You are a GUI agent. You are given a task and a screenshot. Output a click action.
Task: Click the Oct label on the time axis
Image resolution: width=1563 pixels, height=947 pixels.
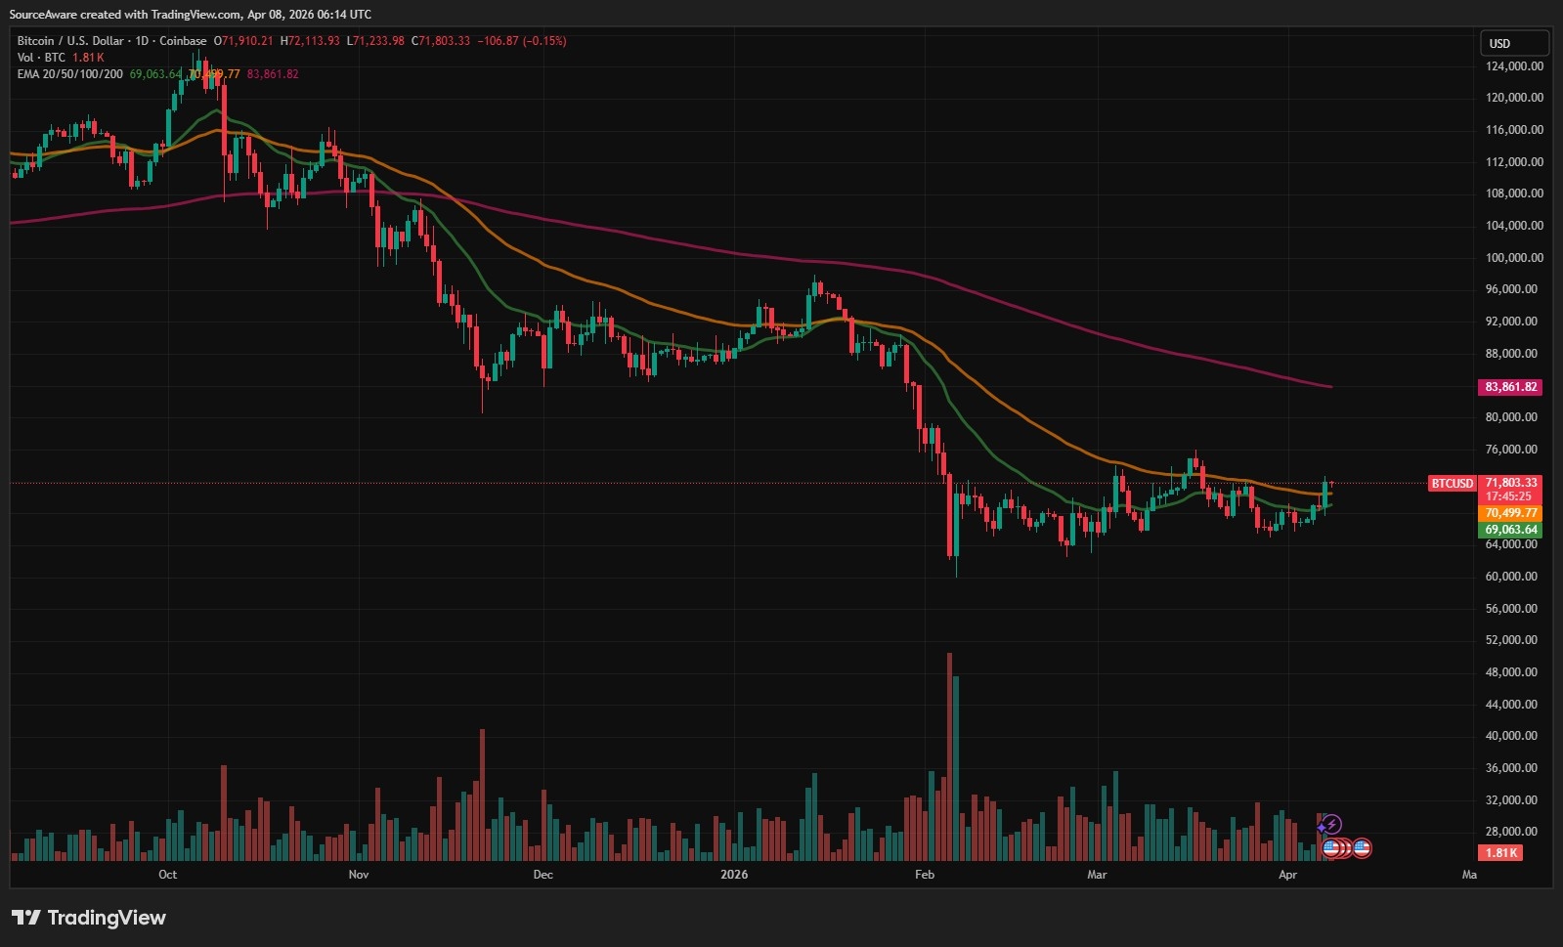[167, 875]
